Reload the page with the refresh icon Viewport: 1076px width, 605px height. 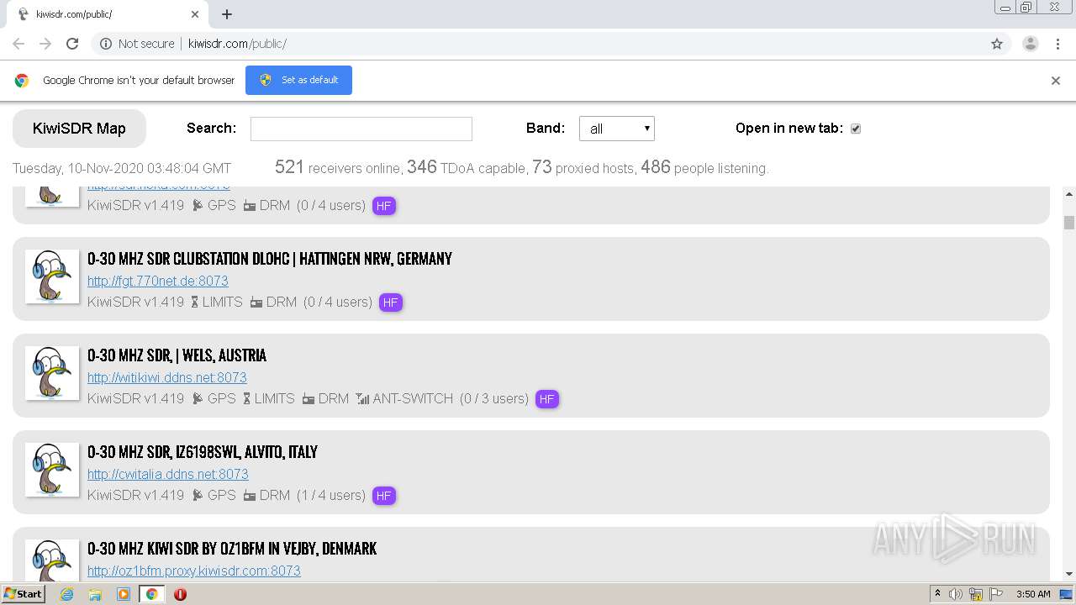tap(72, 44)
